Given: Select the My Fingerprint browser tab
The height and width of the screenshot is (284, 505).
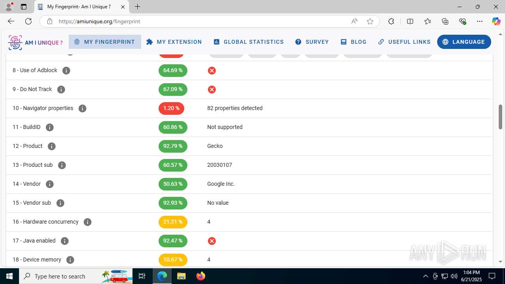Looking at the screenshot, I should [81, 7].
